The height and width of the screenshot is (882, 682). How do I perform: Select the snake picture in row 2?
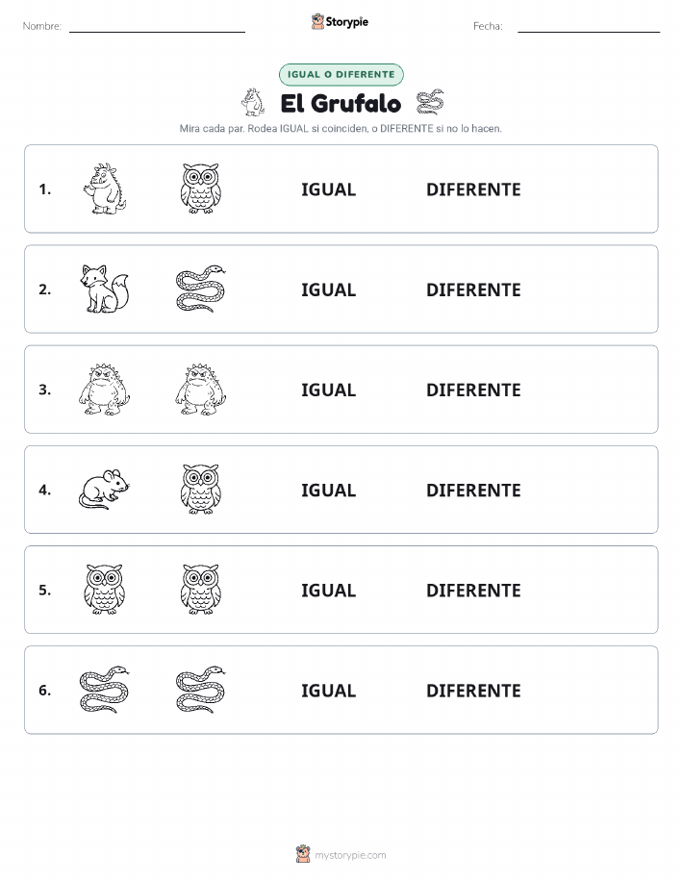(x=201, y=290)
